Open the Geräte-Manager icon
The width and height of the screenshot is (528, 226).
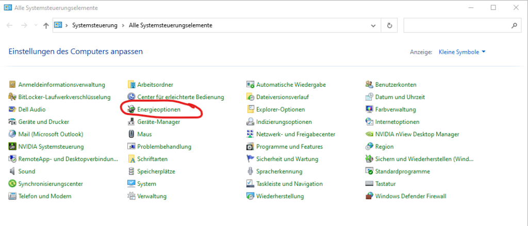click(x=131, y=122)
